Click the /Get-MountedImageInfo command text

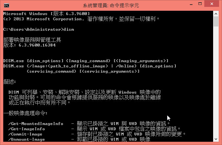point(36,124)
